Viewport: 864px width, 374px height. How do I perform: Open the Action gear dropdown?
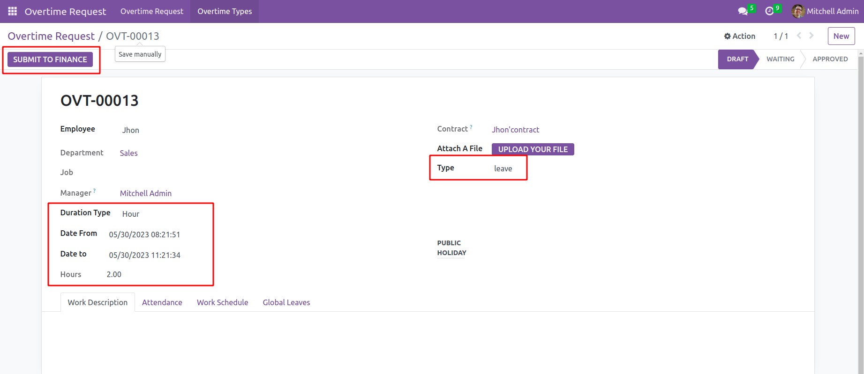[739, 36]
